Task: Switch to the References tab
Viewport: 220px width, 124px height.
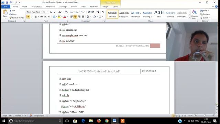Action: [x=51, y=7]
